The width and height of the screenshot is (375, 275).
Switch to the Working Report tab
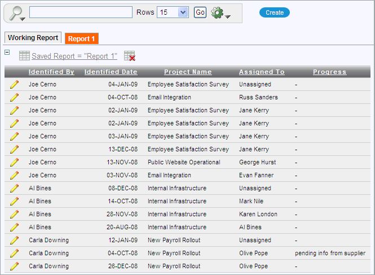[x=33, y=38]
